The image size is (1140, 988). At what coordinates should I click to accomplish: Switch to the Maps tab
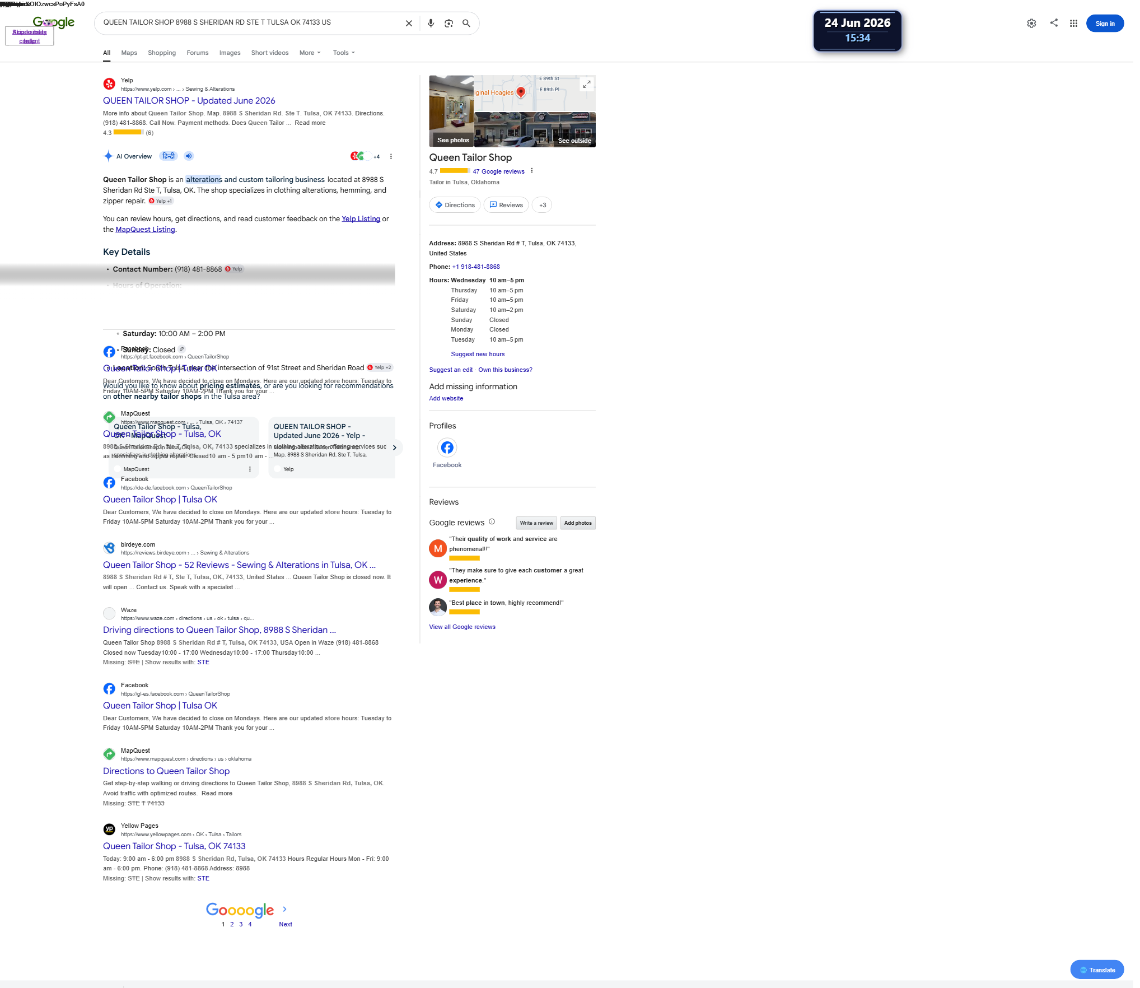(129, 53)
